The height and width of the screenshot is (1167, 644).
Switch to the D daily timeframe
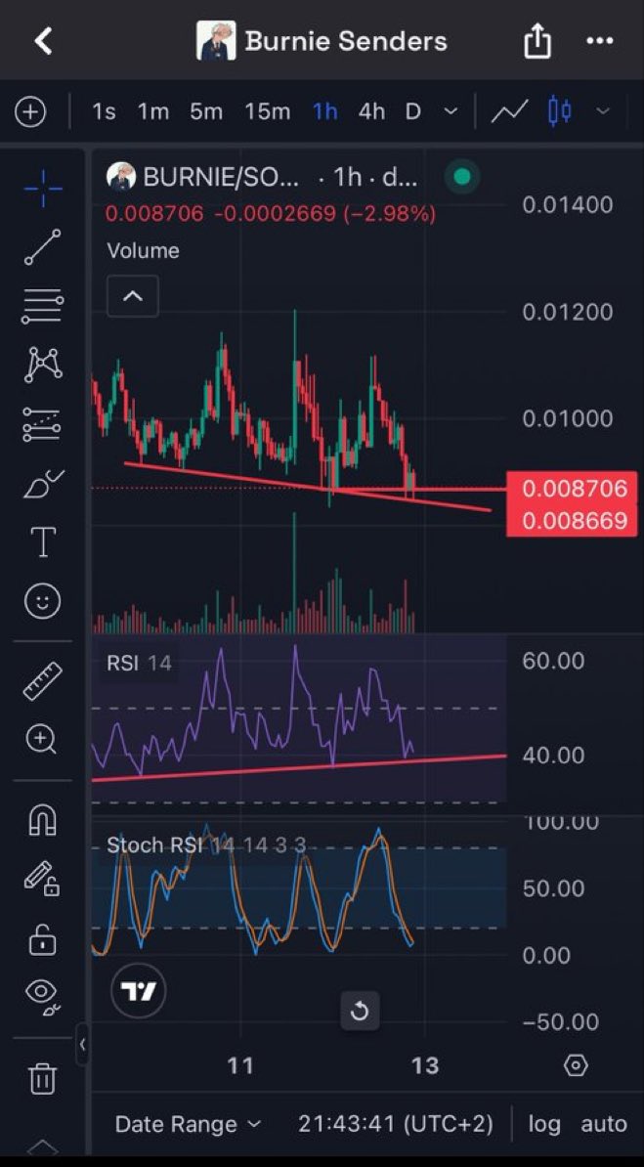(413, 112)
